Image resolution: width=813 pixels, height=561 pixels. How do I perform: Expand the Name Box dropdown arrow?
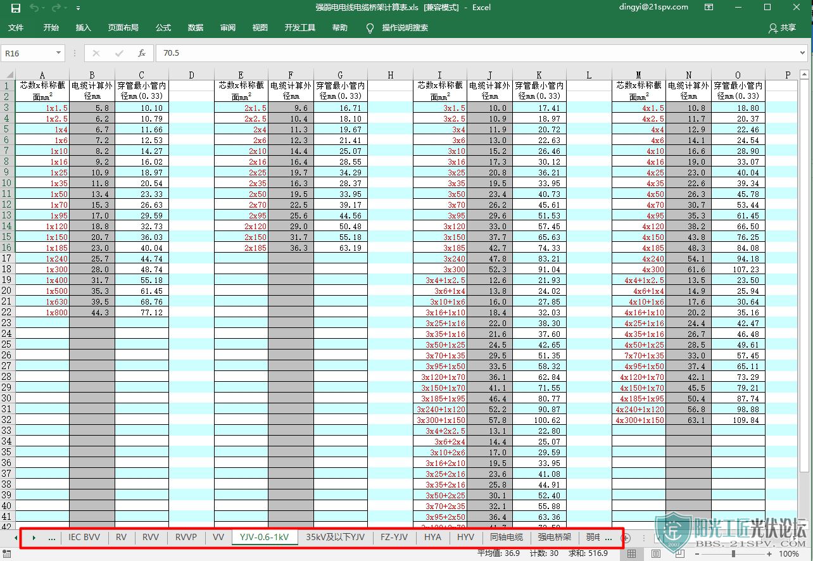[x=59, y=54]
